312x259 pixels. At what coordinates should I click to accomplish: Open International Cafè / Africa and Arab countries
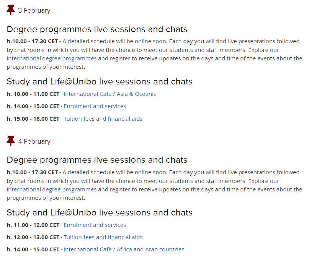(124, 249)
